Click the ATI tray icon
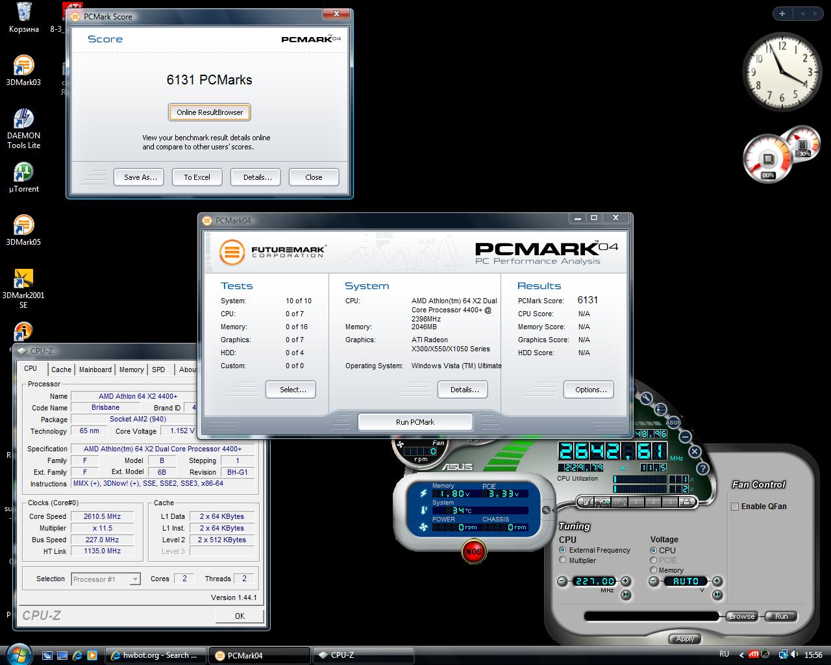 click(754, 654)
